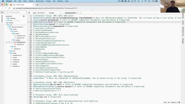185x104 pixels.
Task: Select the development.txt editor tab
Action: pyautogui.click(x=70, y=13)
